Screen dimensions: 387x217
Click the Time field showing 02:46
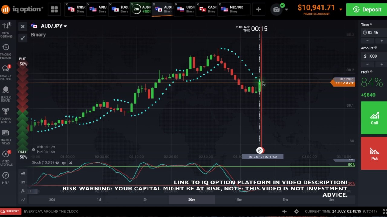point(374,33)
